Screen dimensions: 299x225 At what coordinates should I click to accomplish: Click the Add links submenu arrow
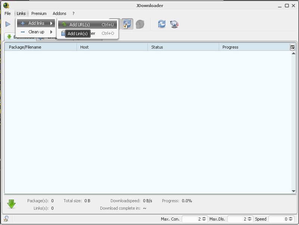click(51, 23)
